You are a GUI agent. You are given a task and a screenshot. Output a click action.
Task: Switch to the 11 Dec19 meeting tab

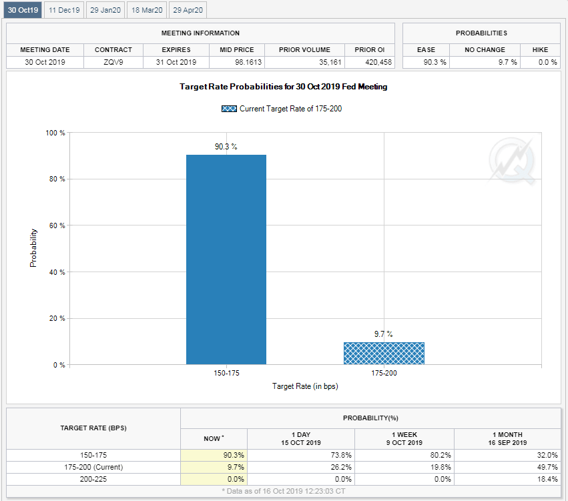point(65,10)
